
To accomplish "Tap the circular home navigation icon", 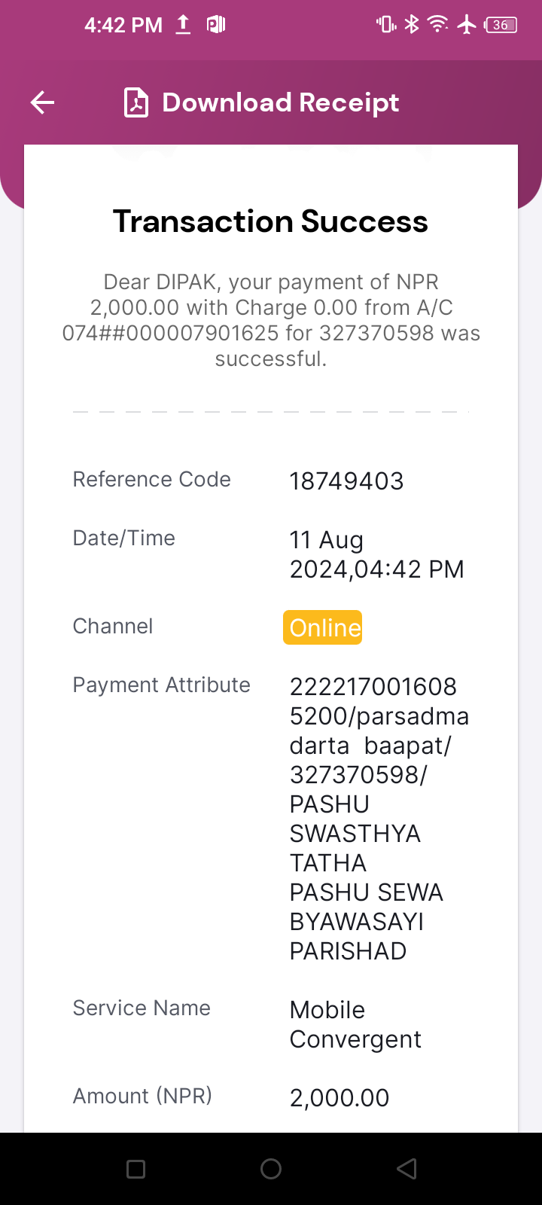I will click(271, 1169).
